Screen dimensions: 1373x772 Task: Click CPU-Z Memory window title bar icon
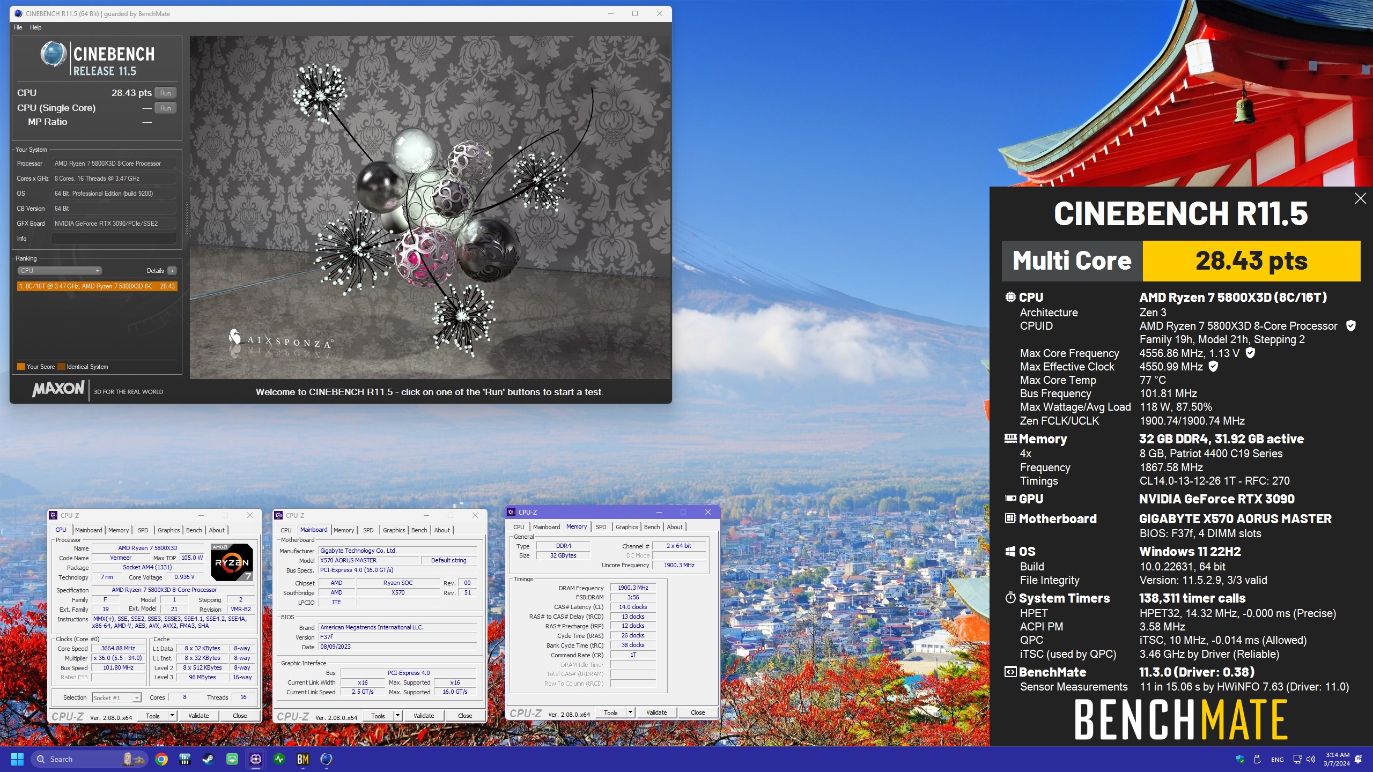[511, 512]
